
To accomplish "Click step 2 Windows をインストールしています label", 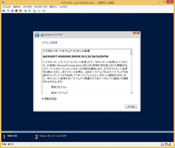I will pos(53,136).
